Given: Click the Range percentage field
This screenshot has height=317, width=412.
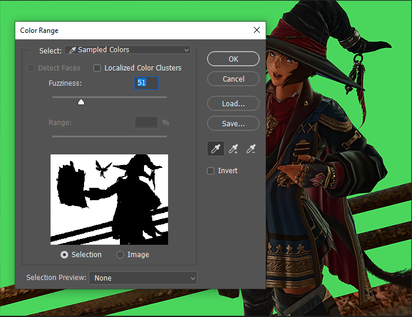Looking at the screenshot, I should pyautogui.click(x=146, y=123).
